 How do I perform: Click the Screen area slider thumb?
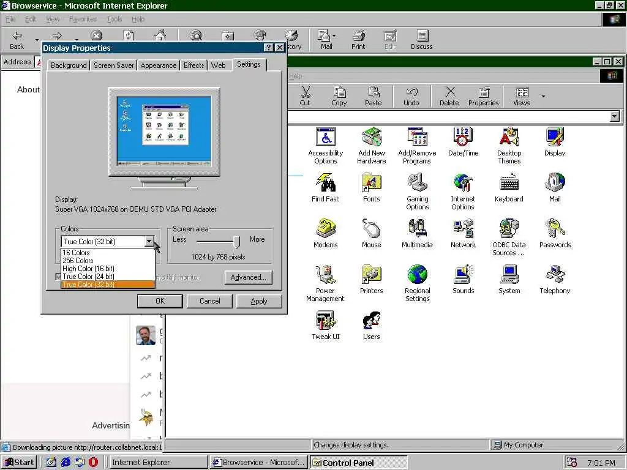click(237, 241)
